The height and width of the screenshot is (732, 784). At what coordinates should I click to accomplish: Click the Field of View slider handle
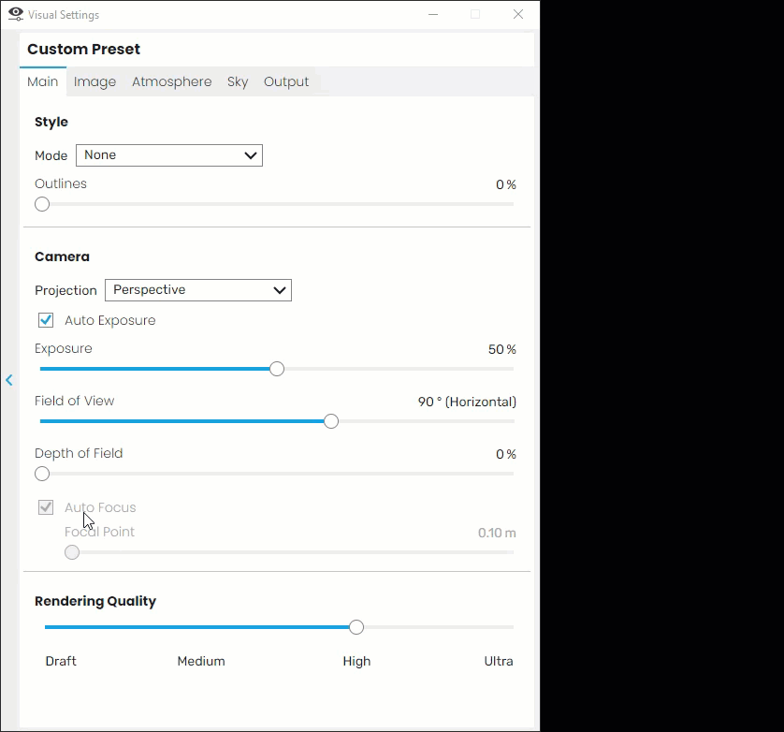331,421
